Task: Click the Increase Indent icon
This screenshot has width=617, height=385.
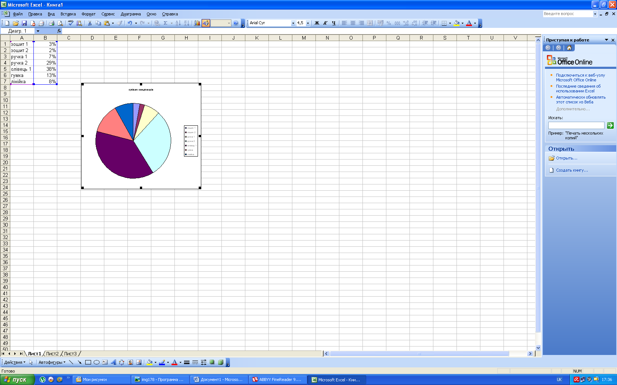Action: coord(433,23)
